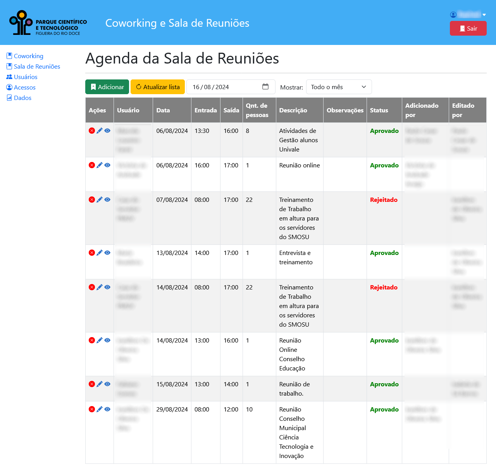This screenshot has height=470, width=496.
Task: View the 06/08/2024 Univale activities entry
Action: coord(107,131)
